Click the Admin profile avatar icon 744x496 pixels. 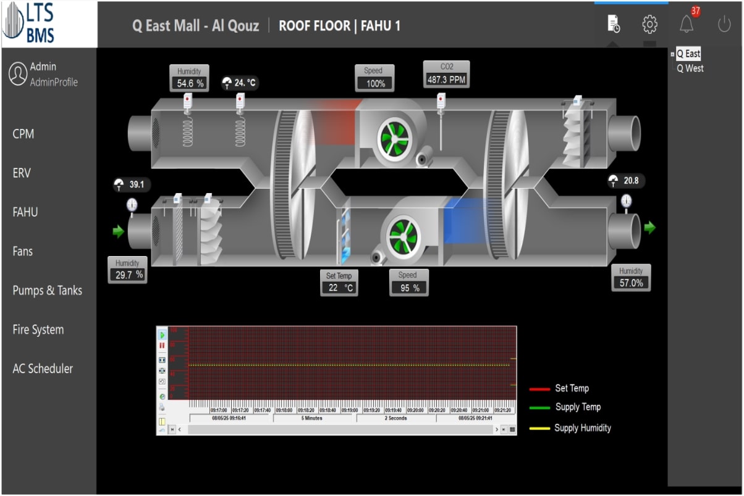tap(17, 74)
